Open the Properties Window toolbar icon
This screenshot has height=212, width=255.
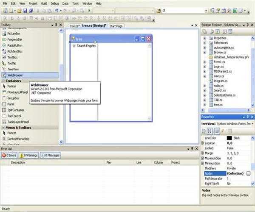218,11
